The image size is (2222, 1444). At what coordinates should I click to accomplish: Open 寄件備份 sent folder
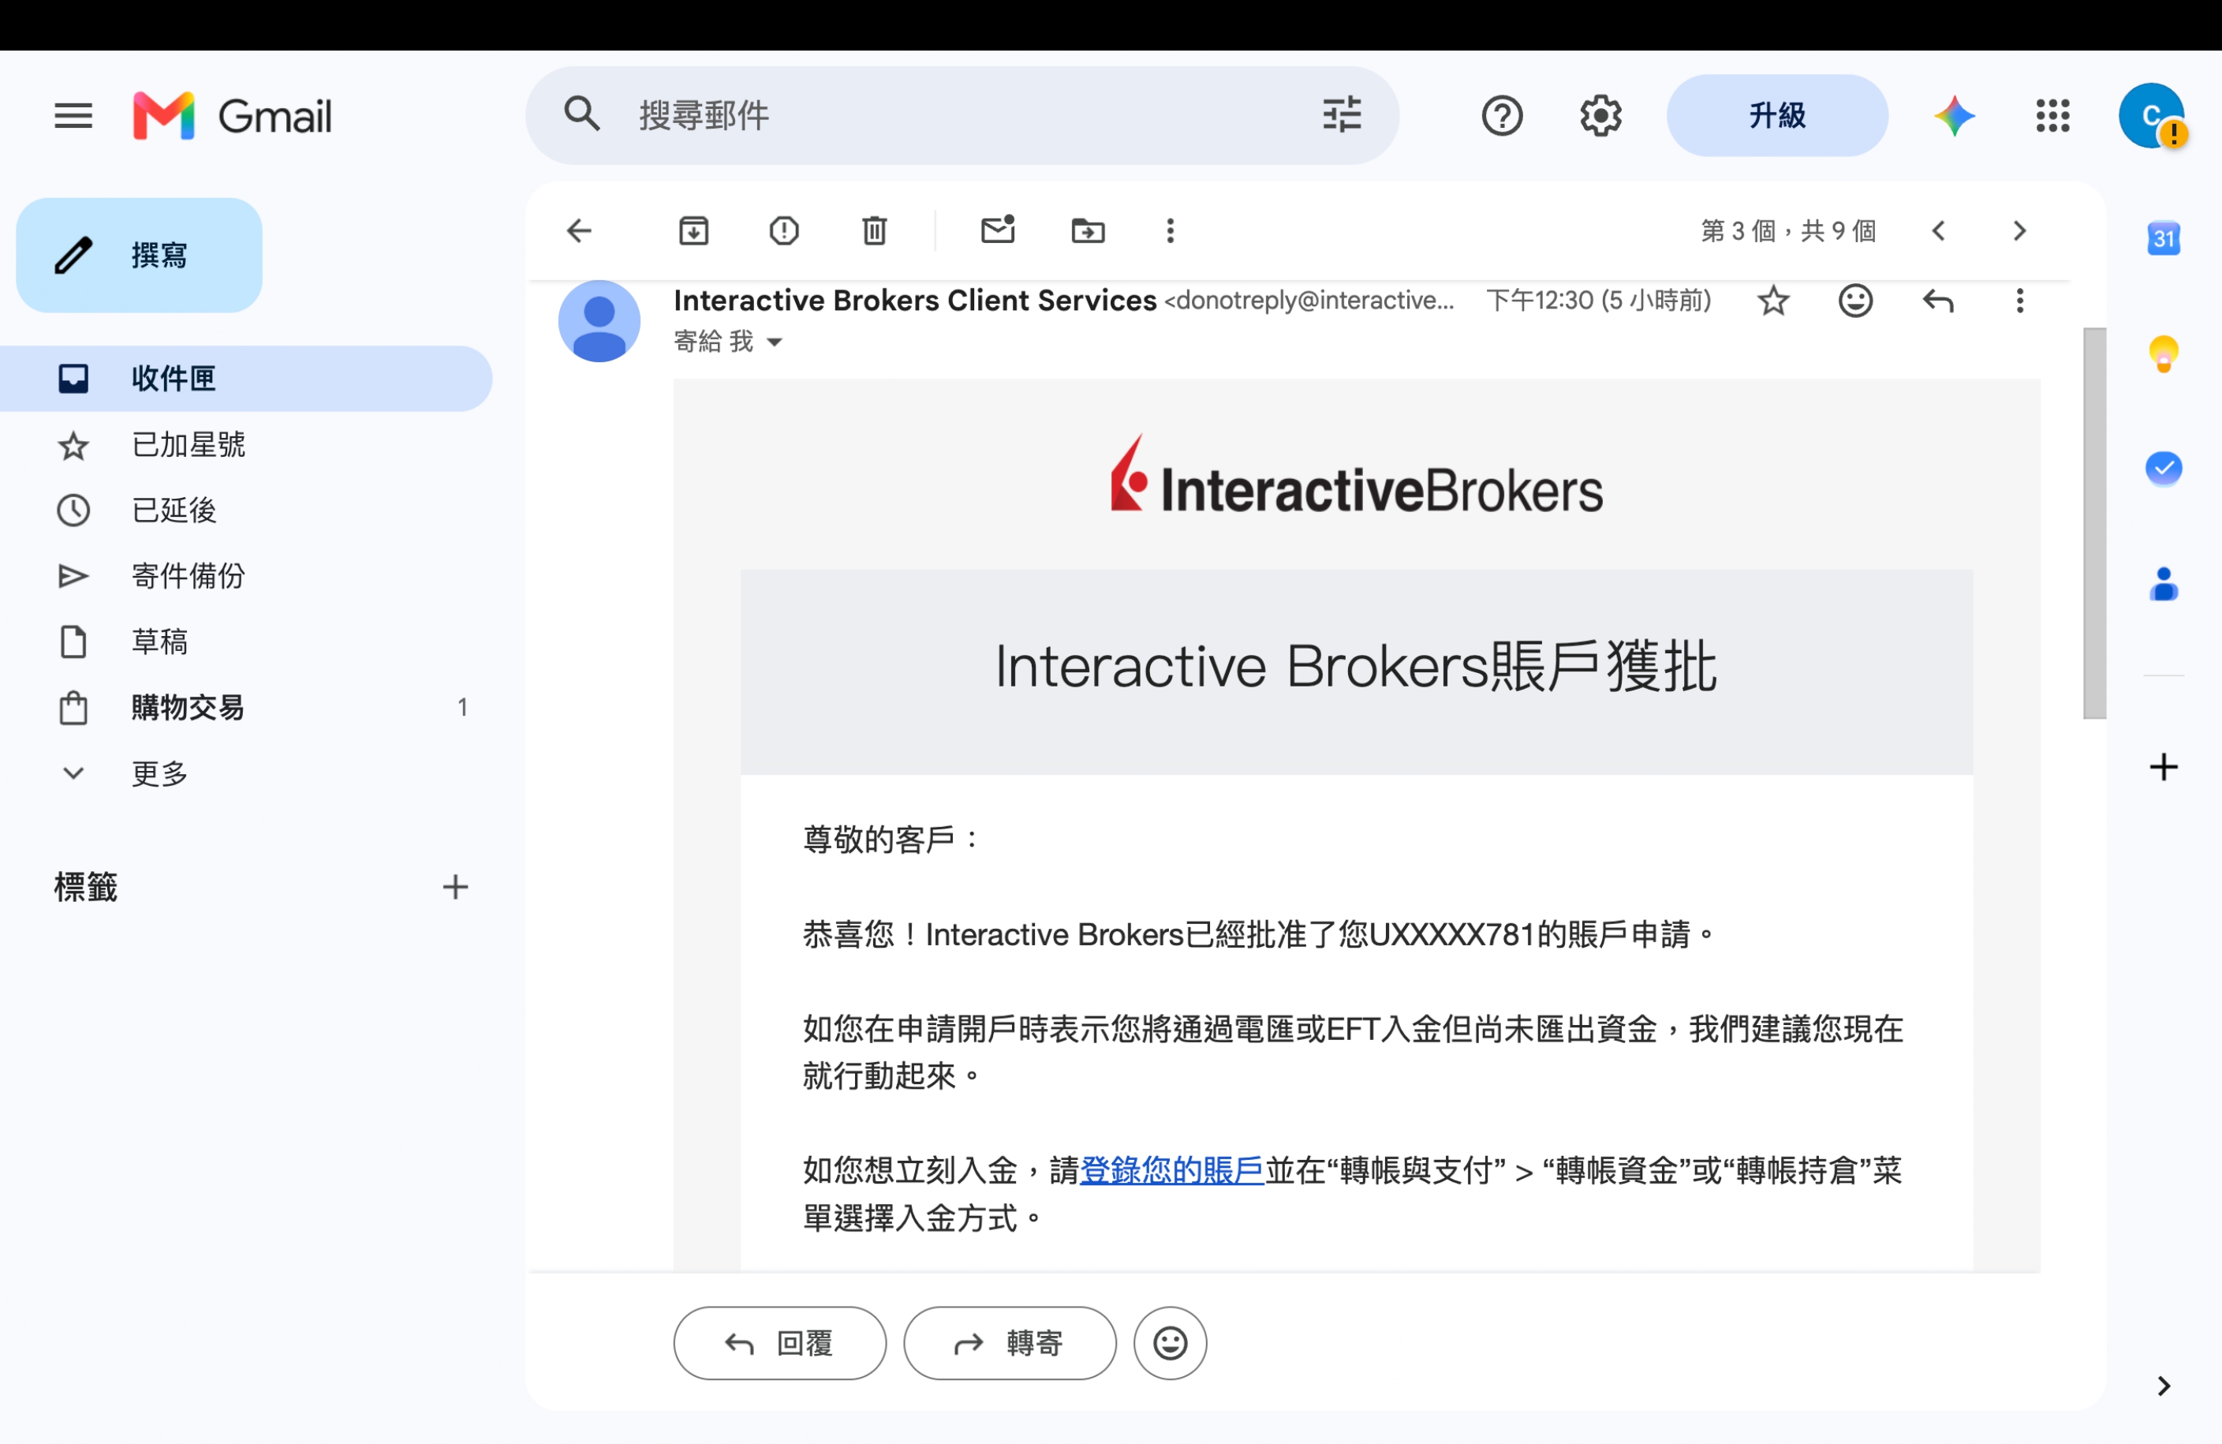(246, 576)
